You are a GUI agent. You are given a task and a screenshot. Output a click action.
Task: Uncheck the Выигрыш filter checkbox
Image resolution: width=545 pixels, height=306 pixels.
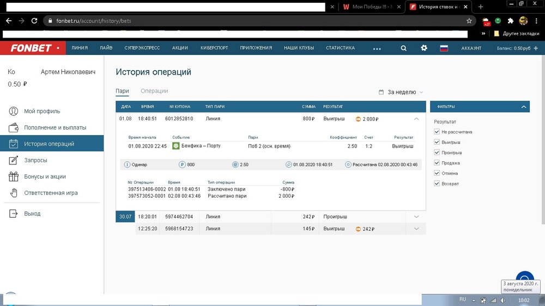pyautogui.click(x=437, y=142)
